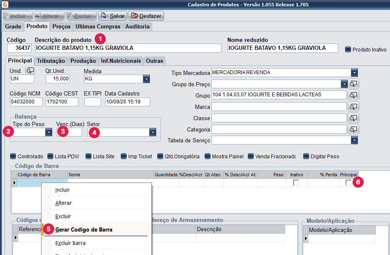This screenshot has width=390, height=255.
Task: Check the Principal box in barcode row
Action: [x=348, y=183]
